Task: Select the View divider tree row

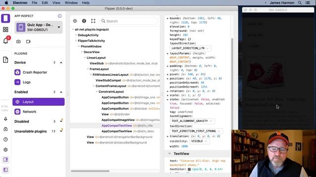Action: (x=116, y=114)
